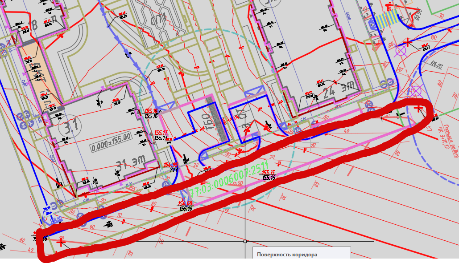Click the '31 эт' building floor label
This screenshot has width=459, height=263.
[x=131, y=163]
